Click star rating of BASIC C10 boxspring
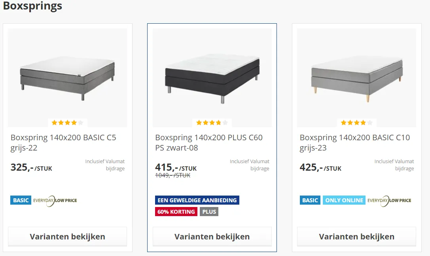This screenshot has height=256, width=430. [356, 122]
